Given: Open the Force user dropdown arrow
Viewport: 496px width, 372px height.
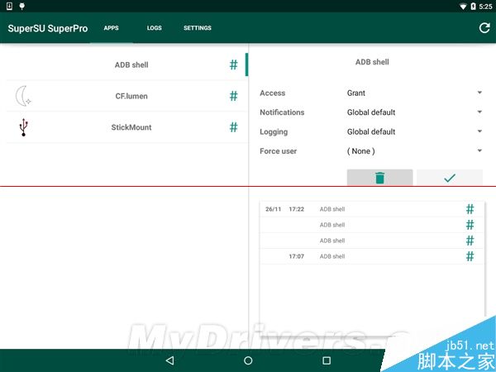Looking at the screenshot, I should pos(479,151).
